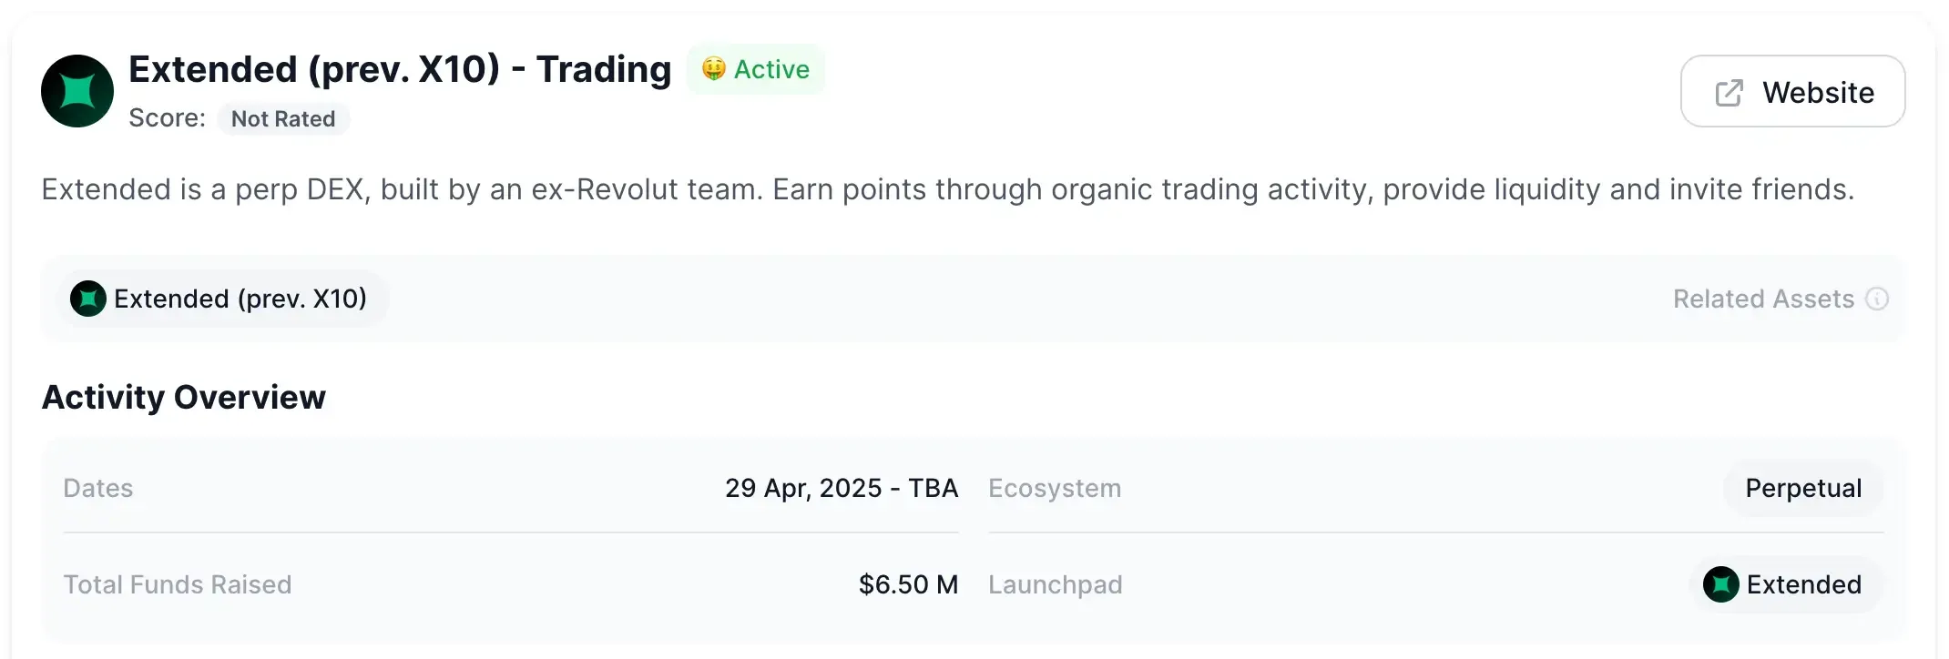1949x659 pixels.
Task: Click the Total Funds Raised label
Action: point(178,584)
